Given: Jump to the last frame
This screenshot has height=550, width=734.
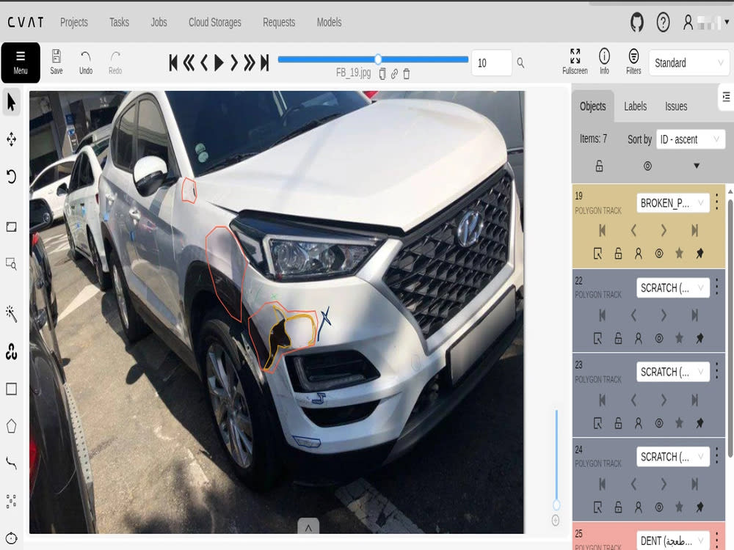Looking at the screenshot, I should tap(265, 62).
